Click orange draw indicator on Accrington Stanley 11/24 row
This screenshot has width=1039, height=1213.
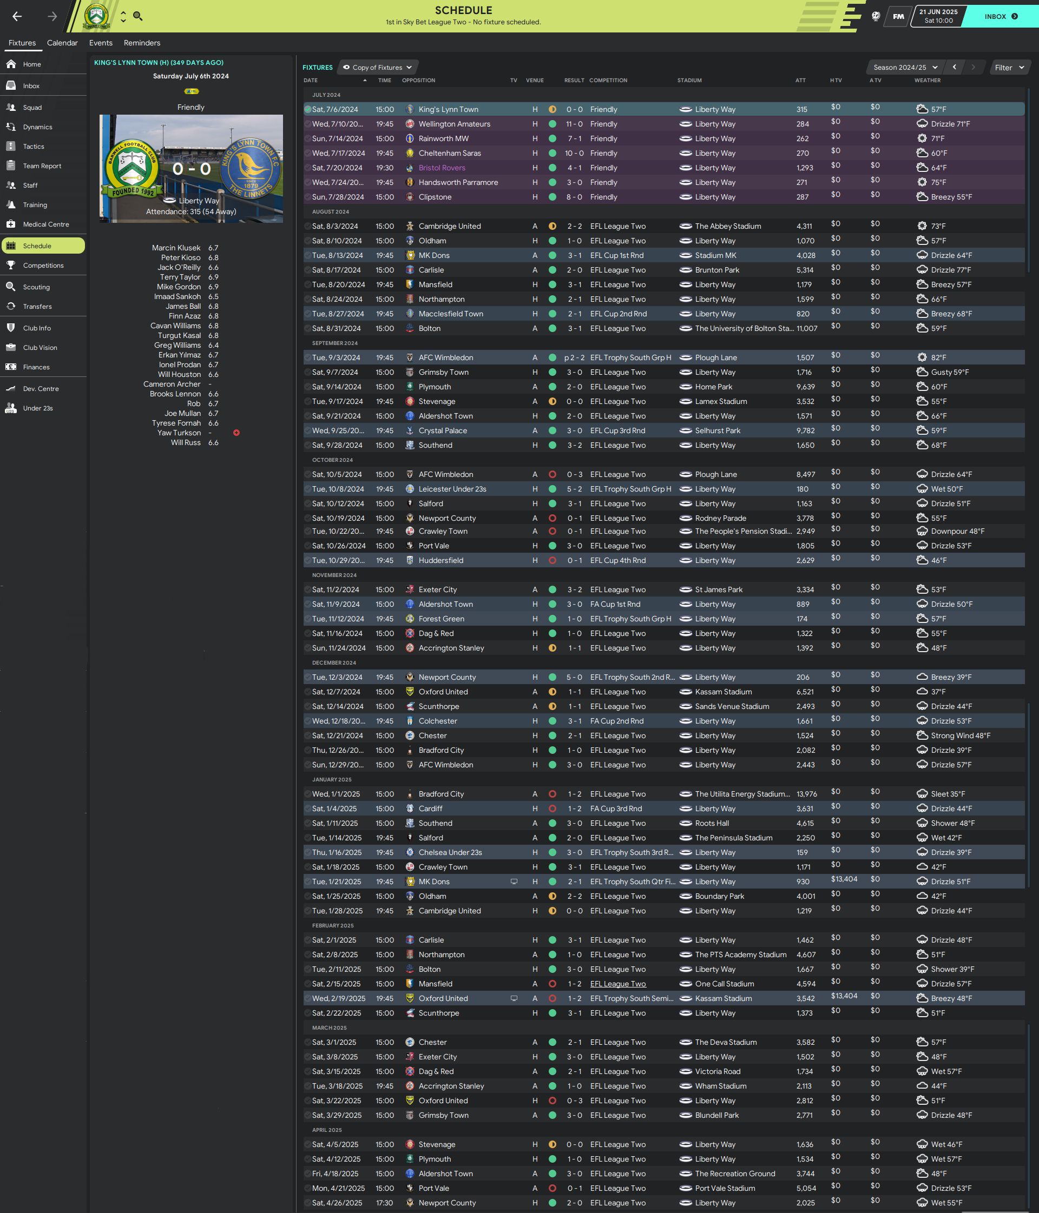553,648
